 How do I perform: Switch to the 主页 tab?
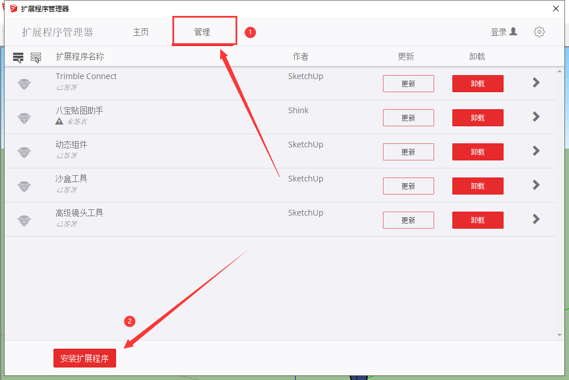pyautogui.click(x=141, y=32)
